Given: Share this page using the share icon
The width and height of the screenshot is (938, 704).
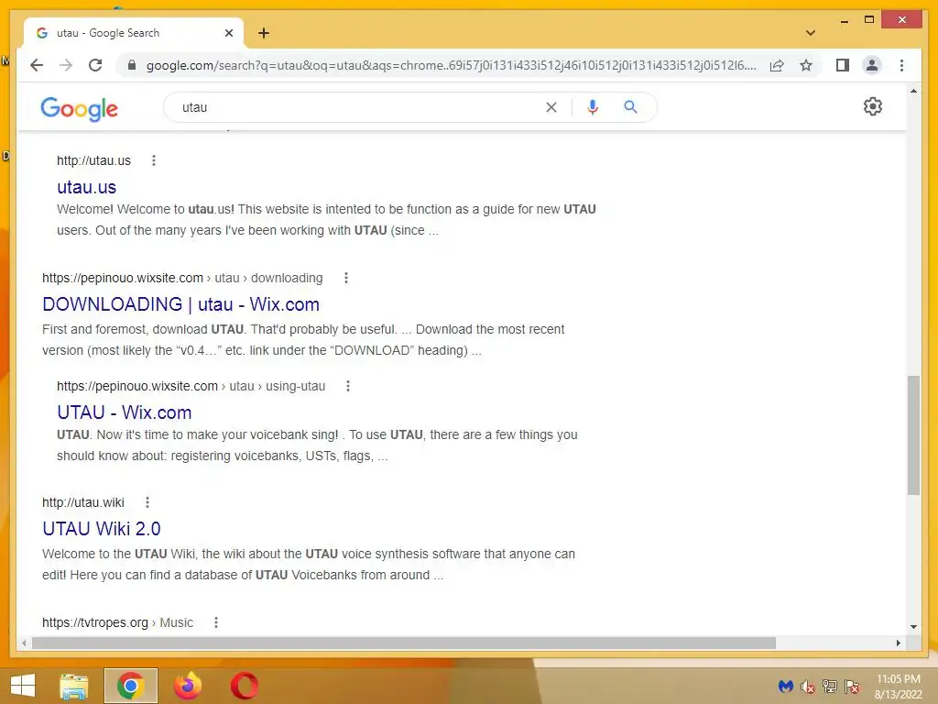Looking at the screenshot, I should click(777, 65).
